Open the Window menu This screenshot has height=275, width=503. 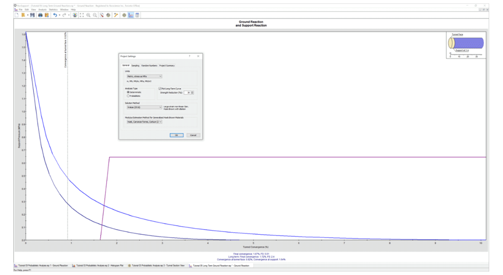coord(64,10)
